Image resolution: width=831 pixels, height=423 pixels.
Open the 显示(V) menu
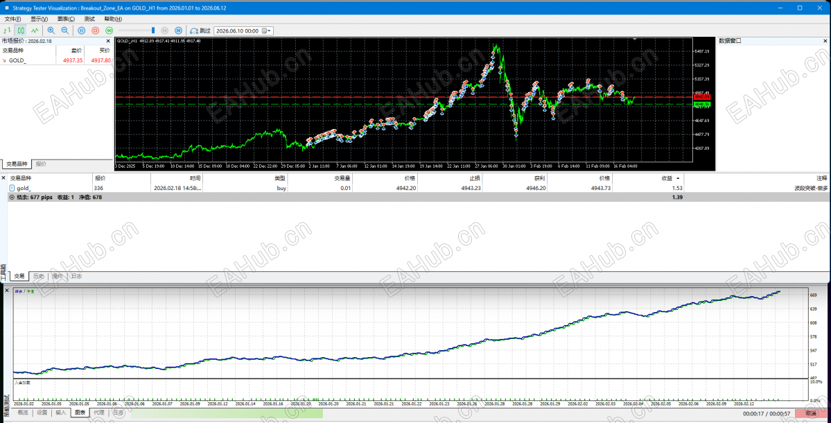pyautogui.click(x=39, y=19)
